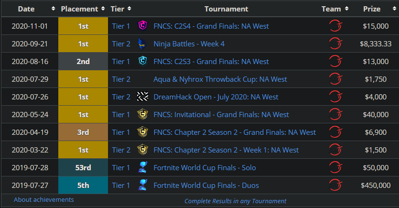Click the gold FNCS Invitational shield icon
The width and height of the screenshot is (399, 208).
(x=142, y=114)
